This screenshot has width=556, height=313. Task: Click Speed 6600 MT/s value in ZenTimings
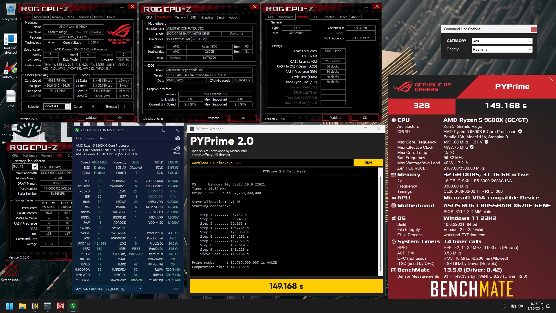[x=100, y=162]
